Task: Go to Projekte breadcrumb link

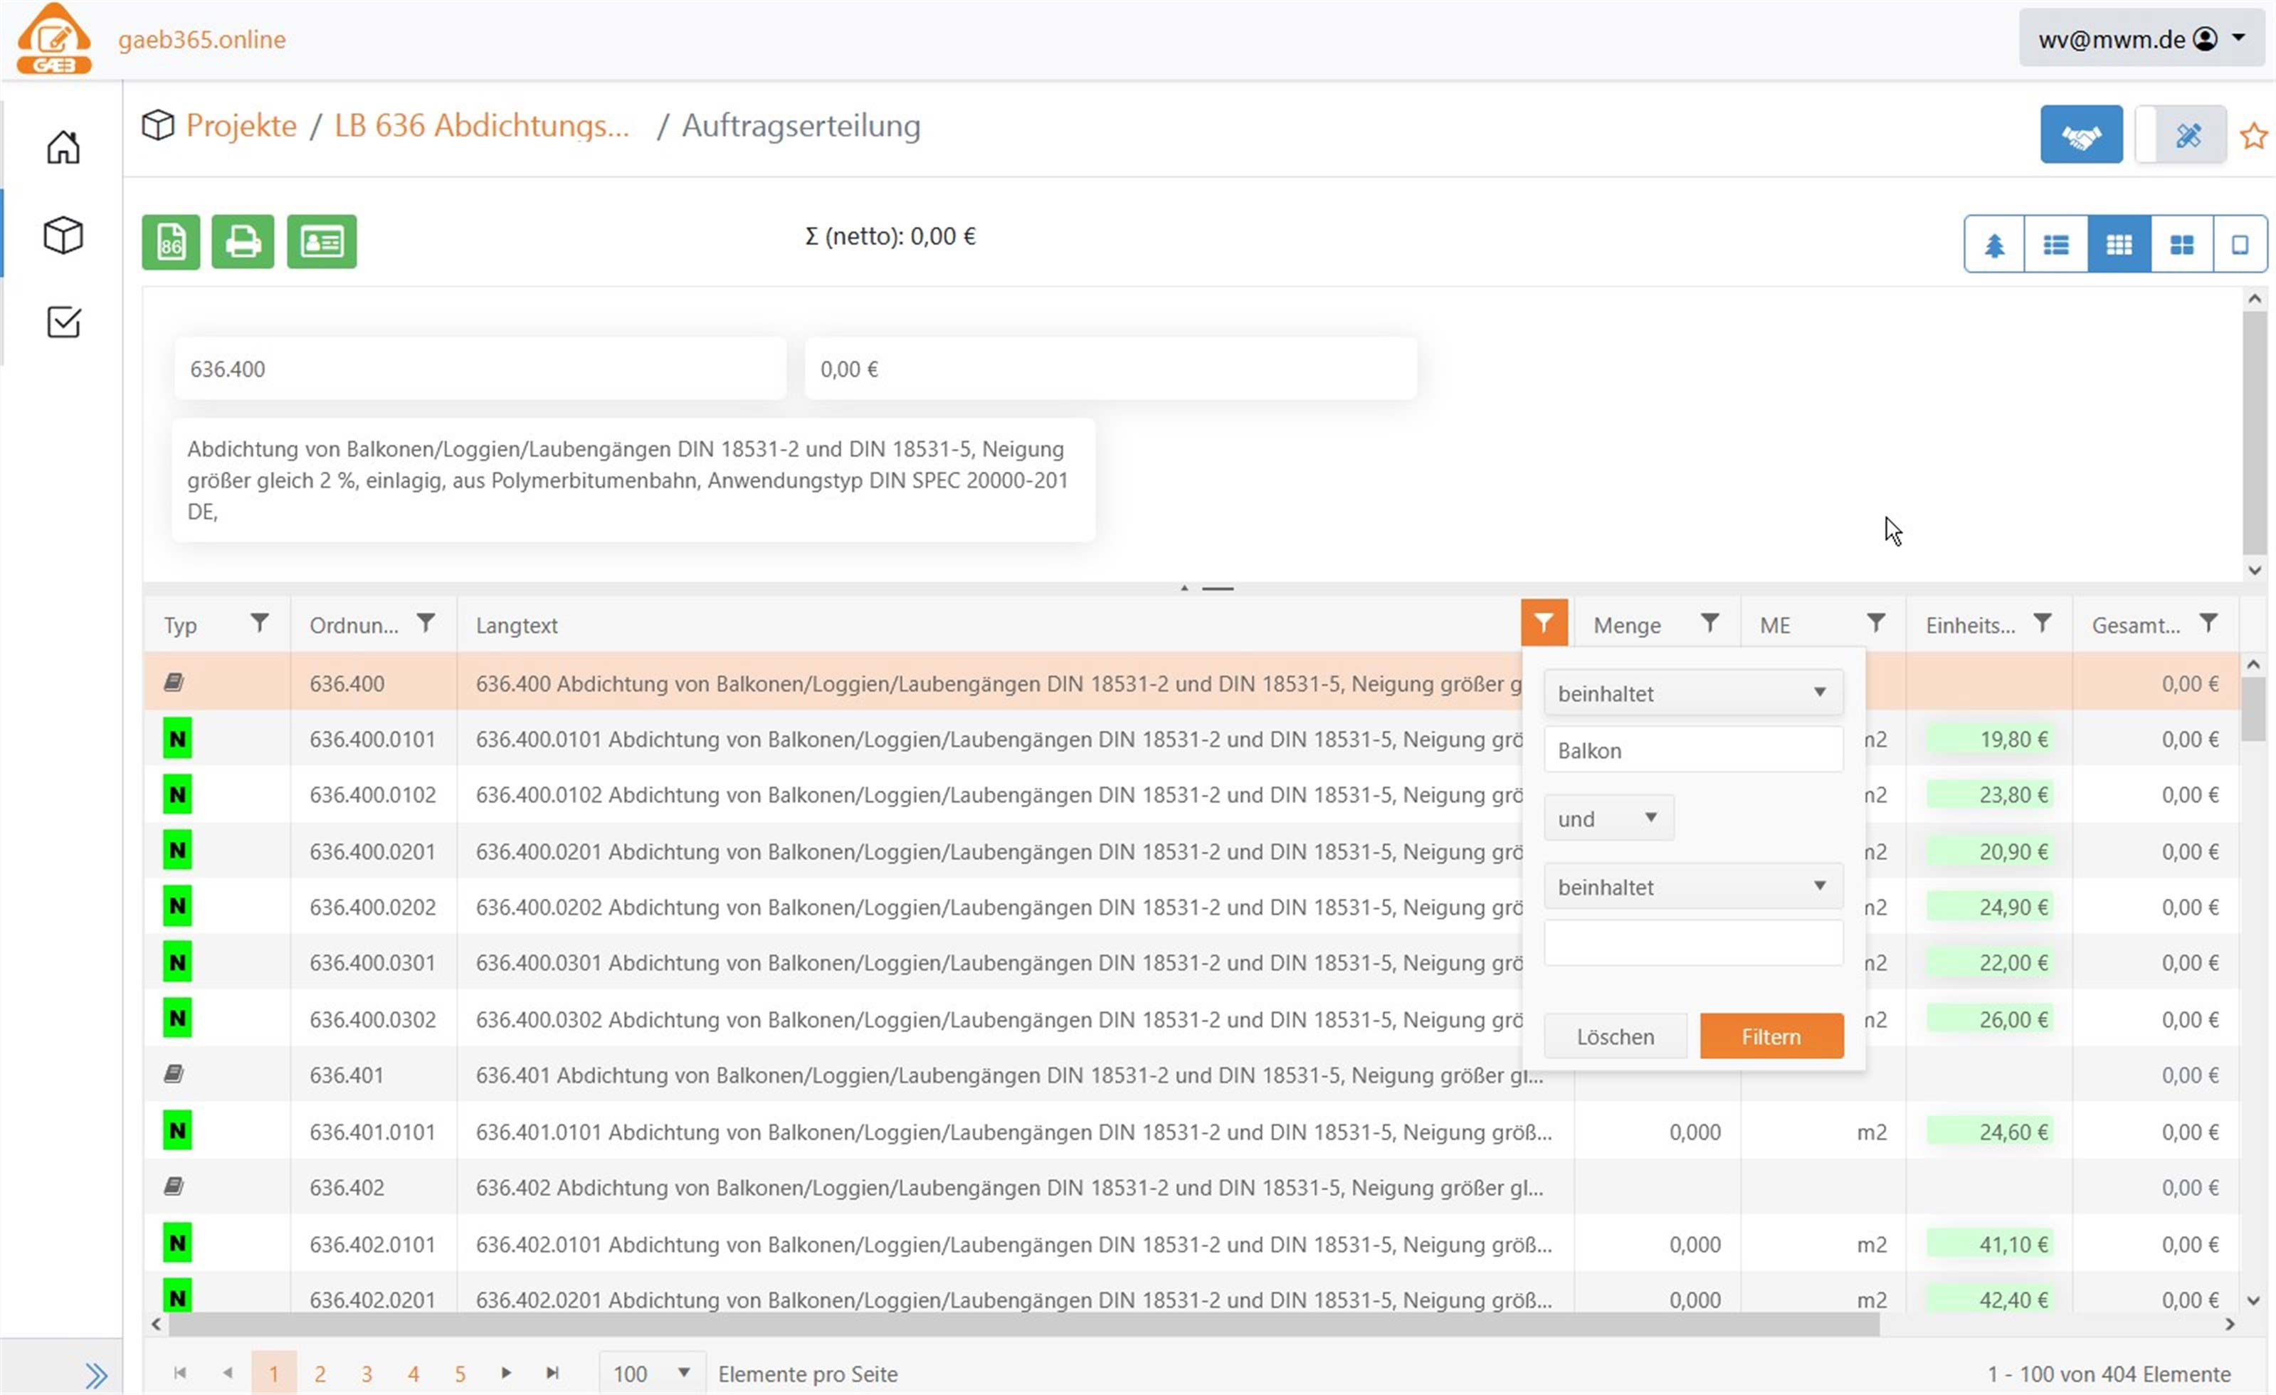Action: 241,126
